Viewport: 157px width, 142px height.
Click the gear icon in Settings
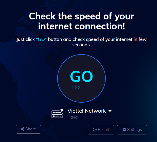[124, 130]
